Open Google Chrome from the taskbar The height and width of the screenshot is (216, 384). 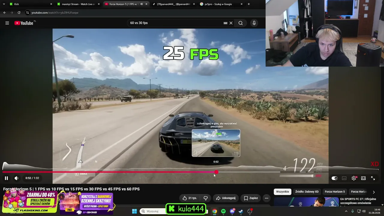tap(214, 211)
